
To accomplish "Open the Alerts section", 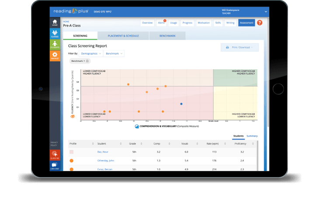I will [161, 23].
